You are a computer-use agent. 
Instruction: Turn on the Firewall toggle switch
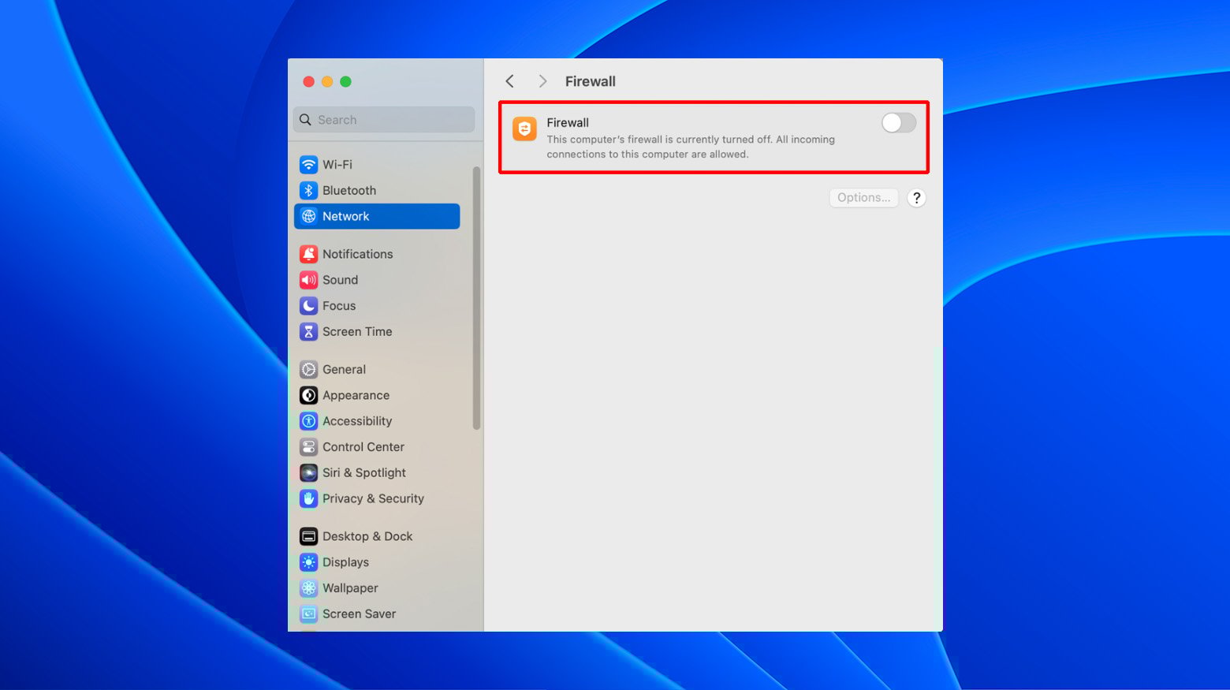[x=898, y=123]
